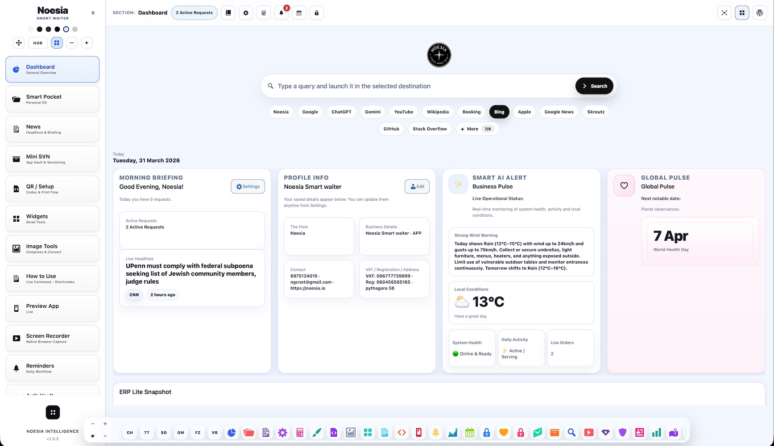Open Morning Briefing Settings button
The height and width of the screenshot is (446, 774).
coord(248,186)
